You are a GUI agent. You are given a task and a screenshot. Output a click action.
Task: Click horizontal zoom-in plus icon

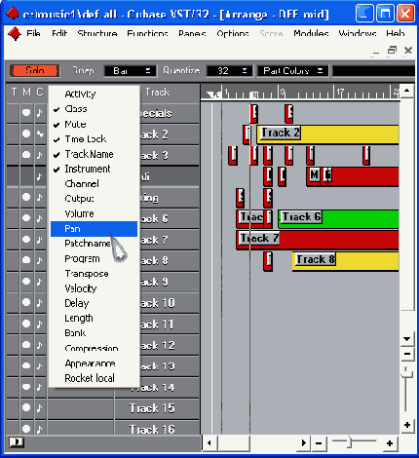[390, 443]
